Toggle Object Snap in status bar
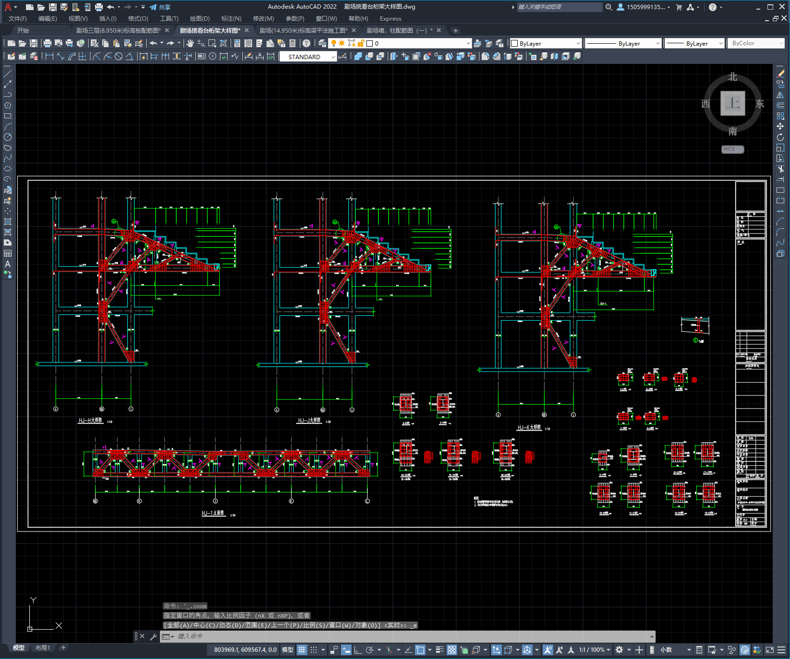The image size is (790, 659). (420, 650)
